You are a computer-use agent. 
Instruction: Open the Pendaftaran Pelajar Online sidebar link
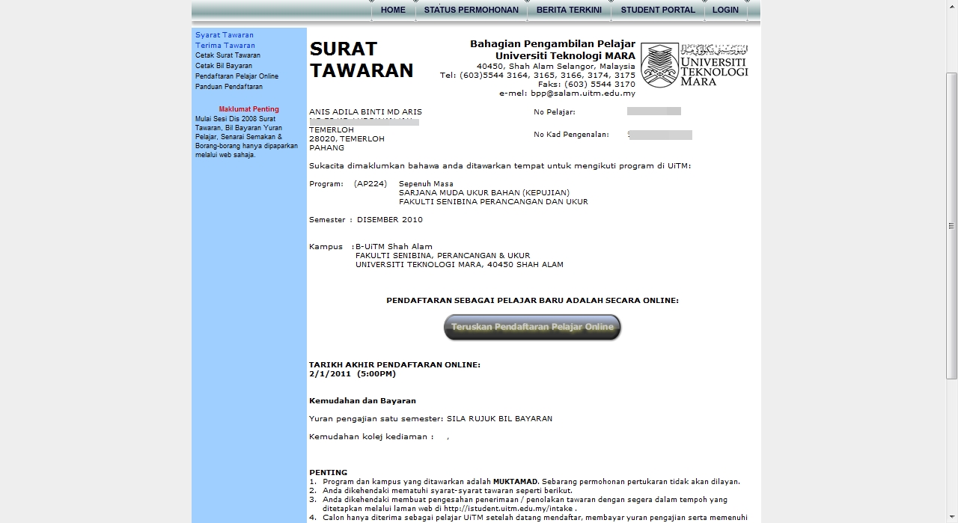237,76
